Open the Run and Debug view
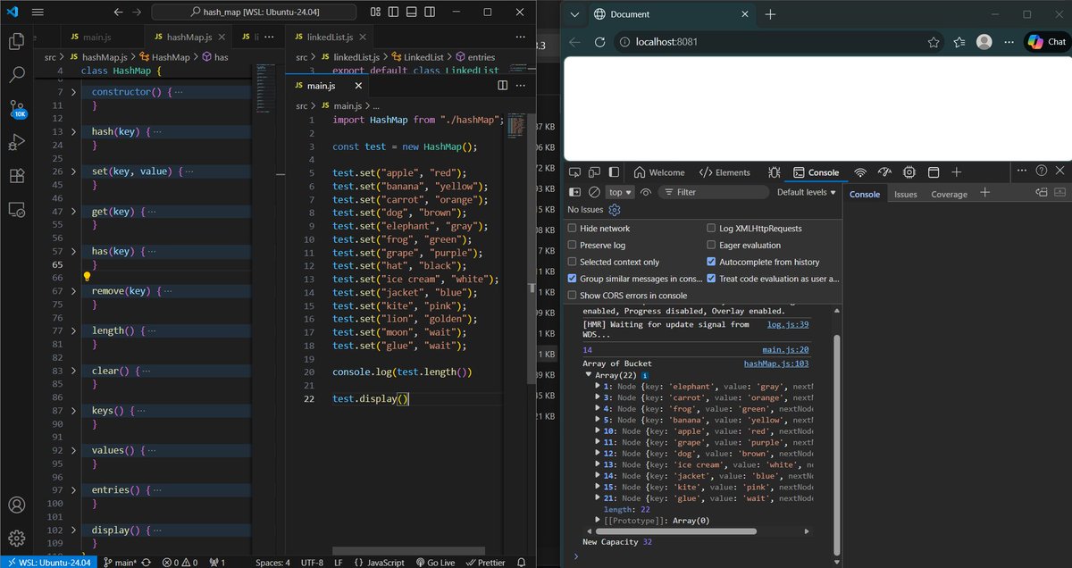 tap(16, 142)
